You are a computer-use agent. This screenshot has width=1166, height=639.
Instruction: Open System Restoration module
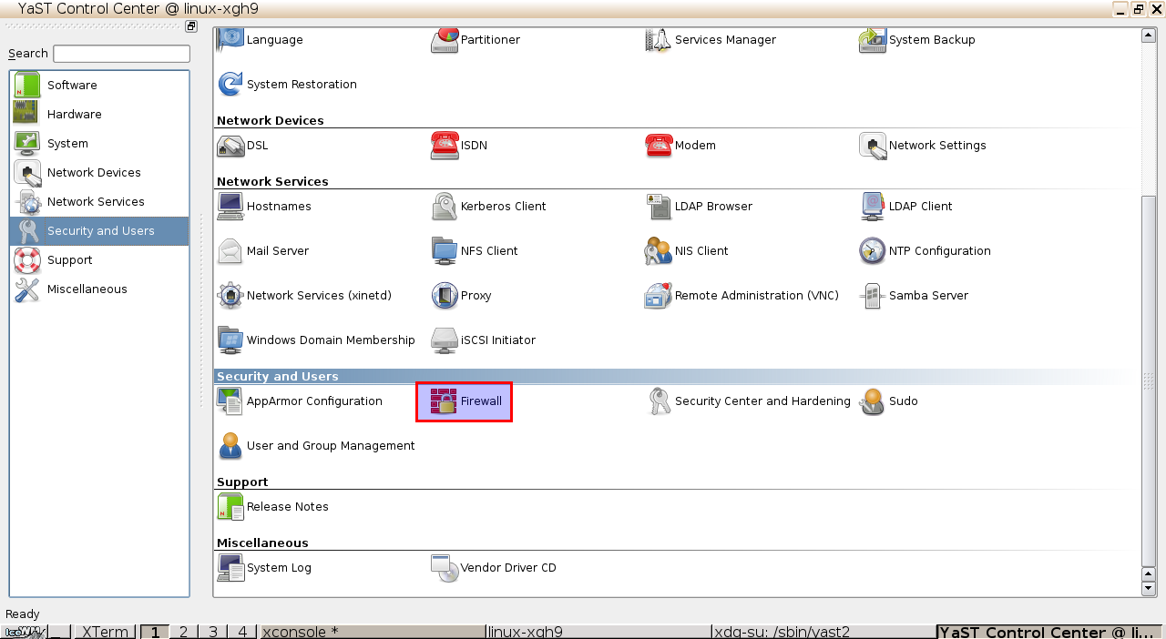(x=287, y=85)
